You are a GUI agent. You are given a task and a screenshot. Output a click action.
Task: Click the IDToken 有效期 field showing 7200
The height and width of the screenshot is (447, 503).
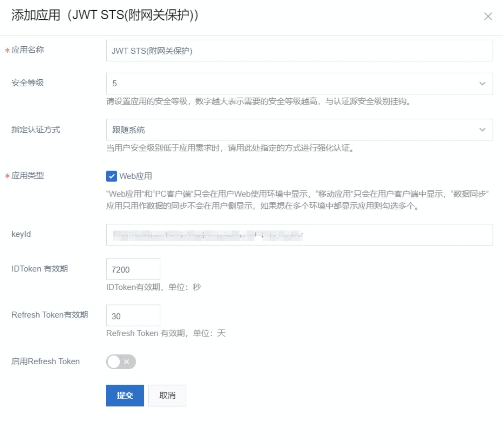(x=133, y=269)
